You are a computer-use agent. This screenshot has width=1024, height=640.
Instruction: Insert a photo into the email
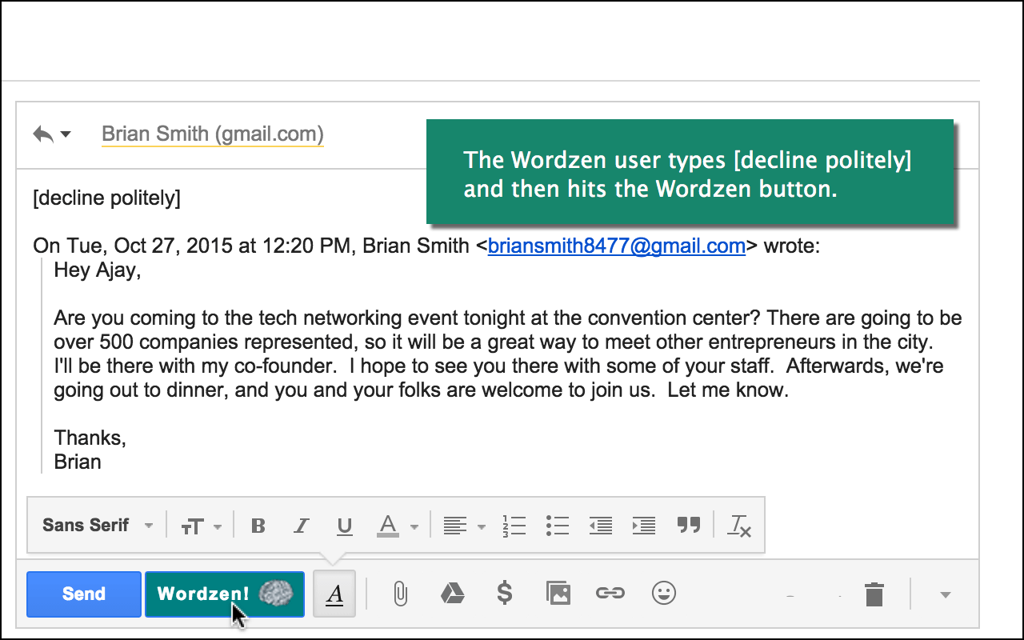[558, 594]
